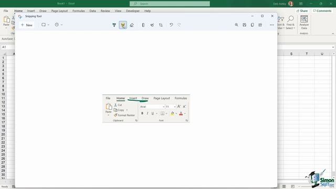Choose the Image crop tool
The image size is (336, 189).
click(161, 25)
